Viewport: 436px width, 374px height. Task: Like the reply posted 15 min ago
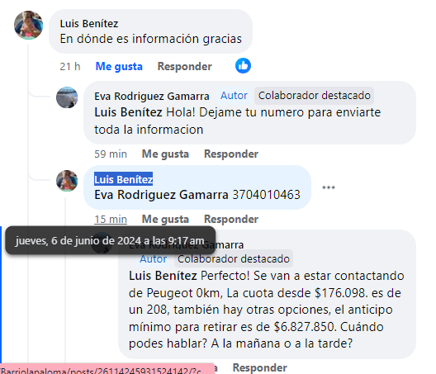pos(165,219)
